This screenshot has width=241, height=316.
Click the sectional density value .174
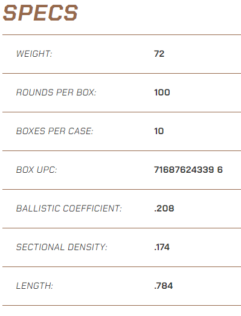point(162,247)
